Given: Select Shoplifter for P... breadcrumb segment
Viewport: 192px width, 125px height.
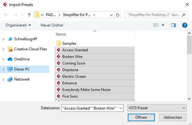Looking at the screenshot, I should [77, 15].
